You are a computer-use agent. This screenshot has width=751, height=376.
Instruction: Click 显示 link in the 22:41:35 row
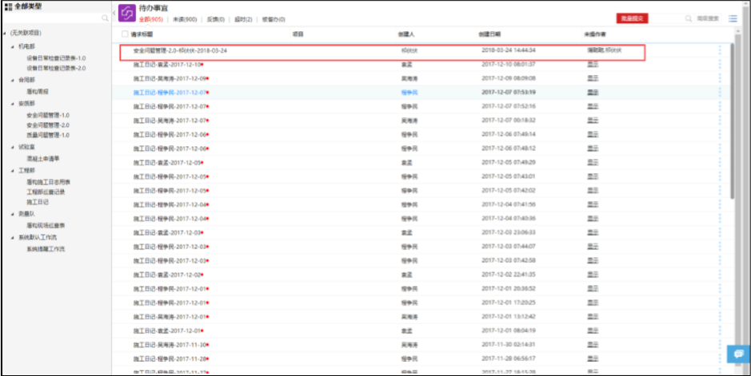point(593,275)
